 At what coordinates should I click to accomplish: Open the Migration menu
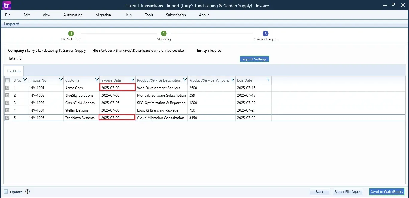point(103,15)
